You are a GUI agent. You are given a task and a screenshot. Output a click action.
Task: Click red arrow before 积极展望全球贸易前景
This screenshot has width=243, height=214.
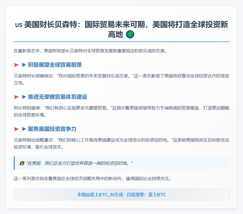click(x=16, y=65)
